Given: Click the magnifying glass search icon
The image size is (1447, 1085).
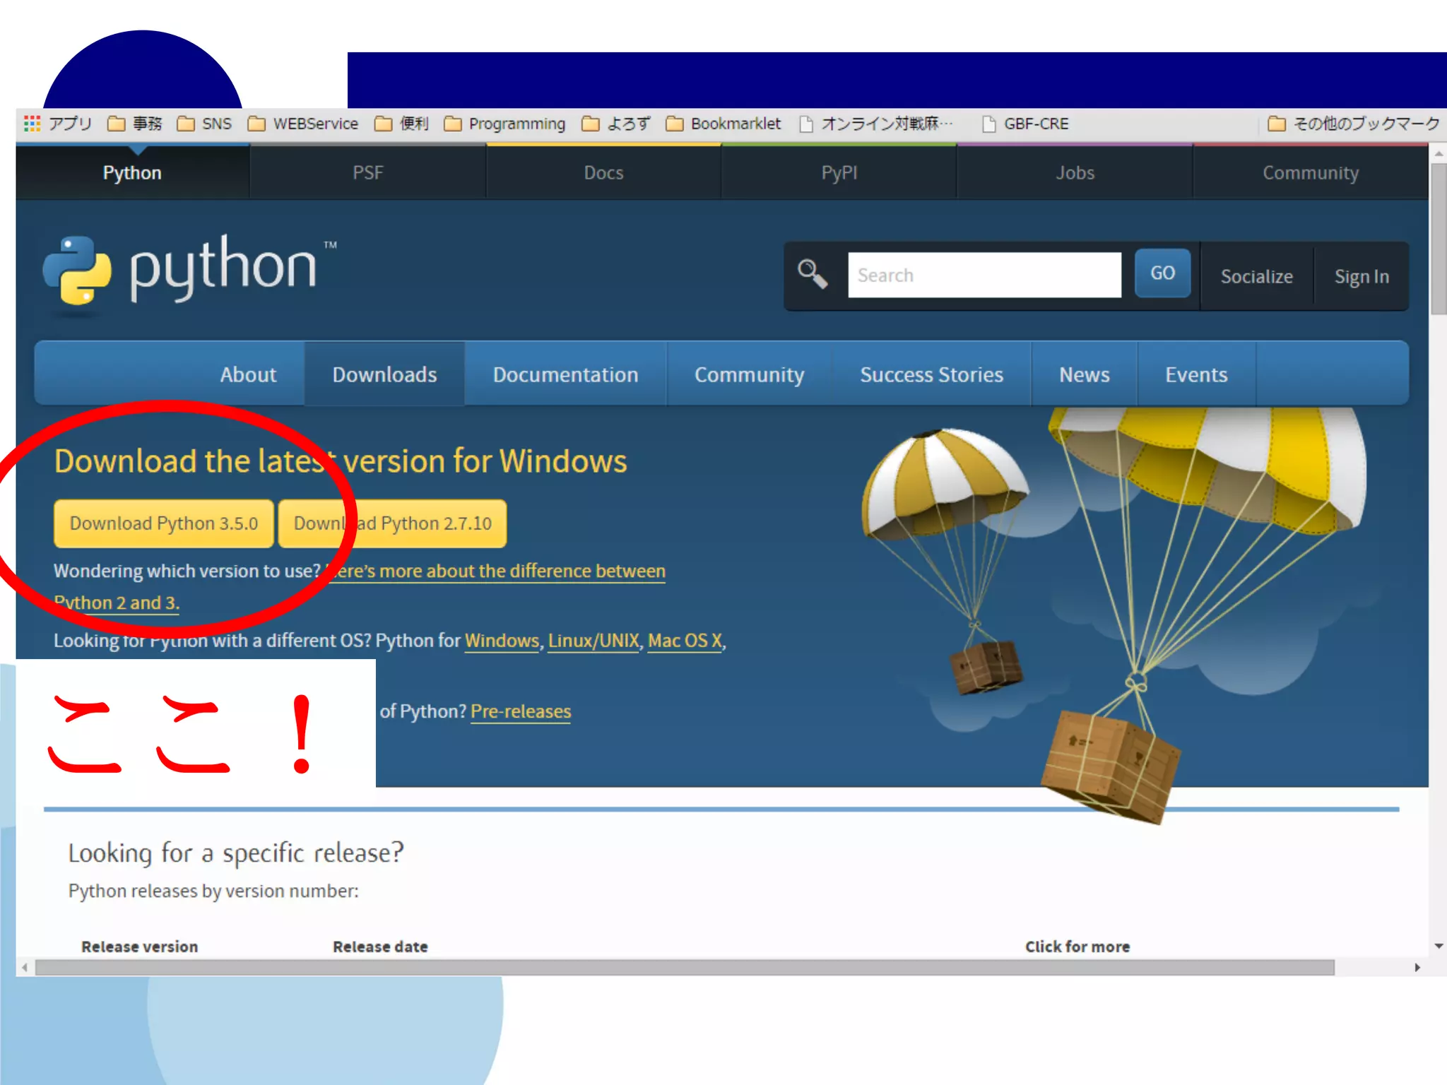Looking at the screenshot, I should coord(812,274).
